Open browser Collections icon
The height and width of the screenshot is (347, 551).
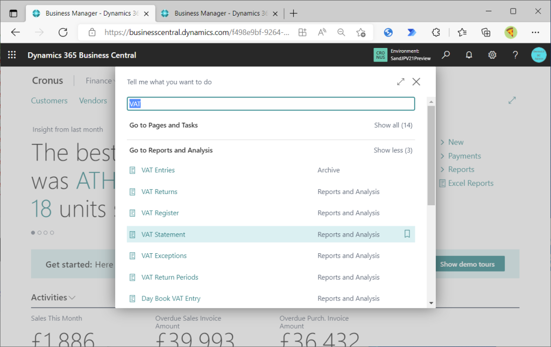click(486, 32)
